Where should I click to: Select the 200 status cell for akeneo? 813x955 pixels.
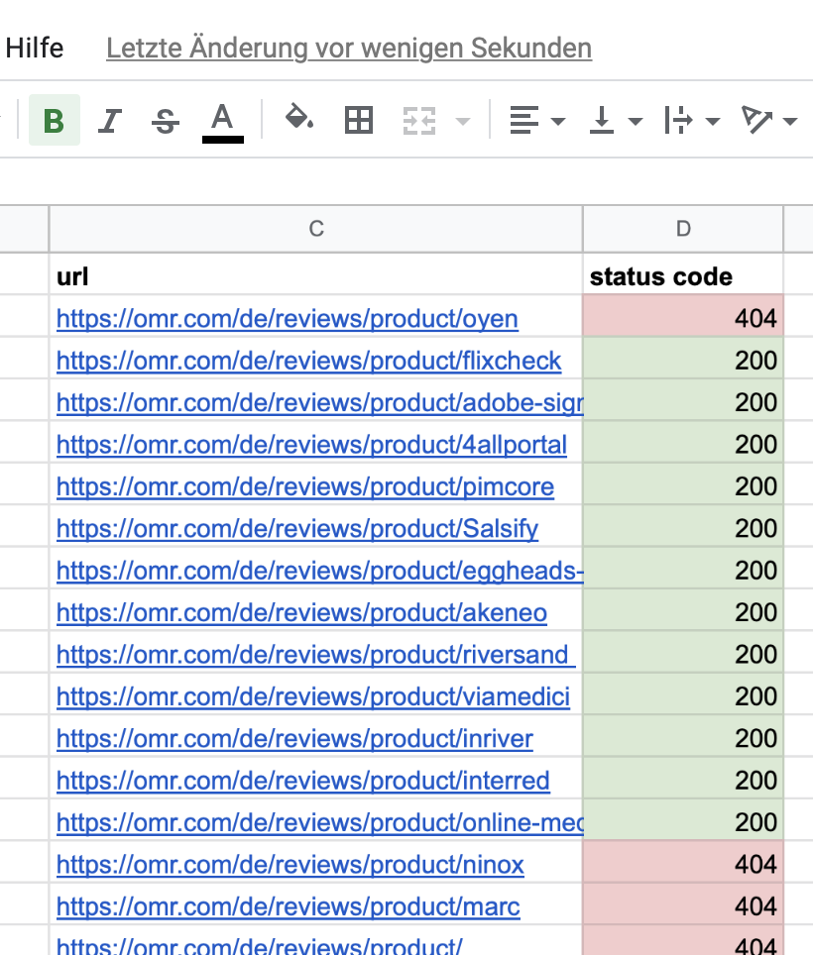(683, 609)
